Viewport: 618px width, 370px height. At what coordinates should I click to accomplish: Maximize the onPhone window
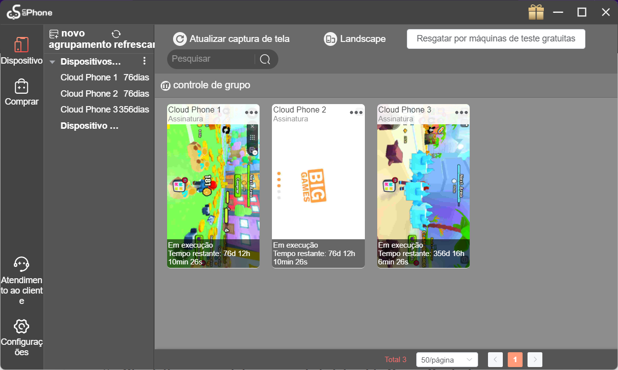point(582,12)
